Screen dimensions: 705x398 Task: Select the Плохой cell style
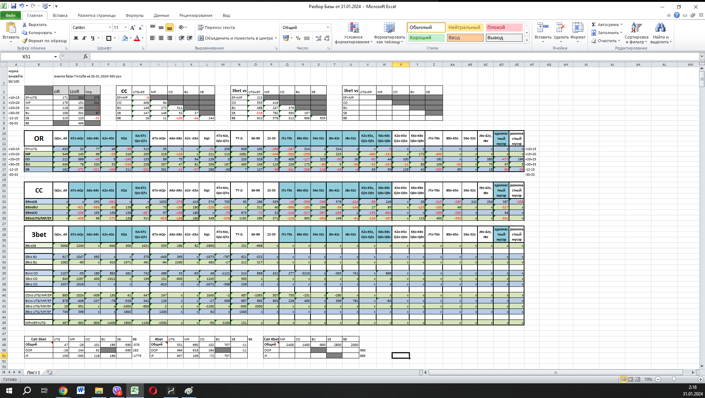(x=504, y=28)
